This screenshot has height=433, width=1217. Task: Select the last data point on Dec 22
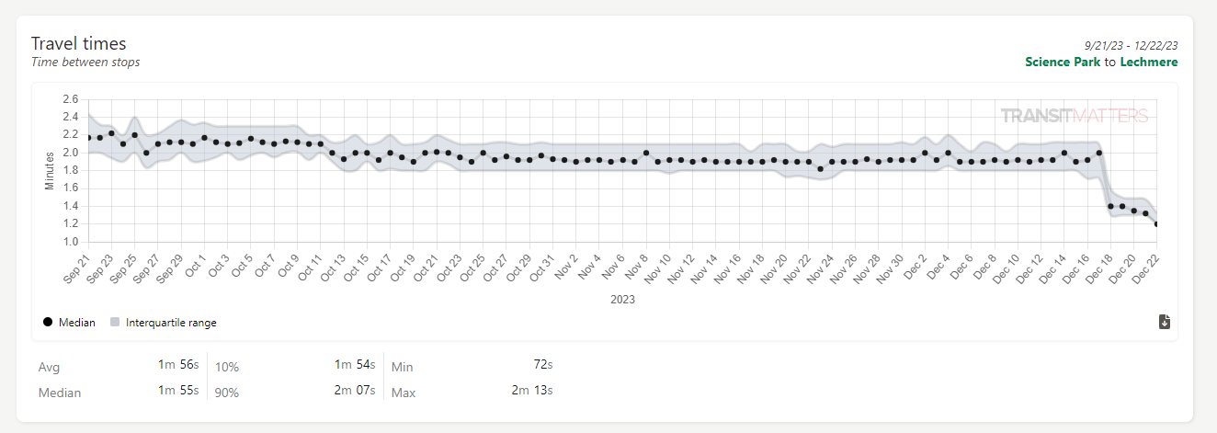pos(1156,224)
